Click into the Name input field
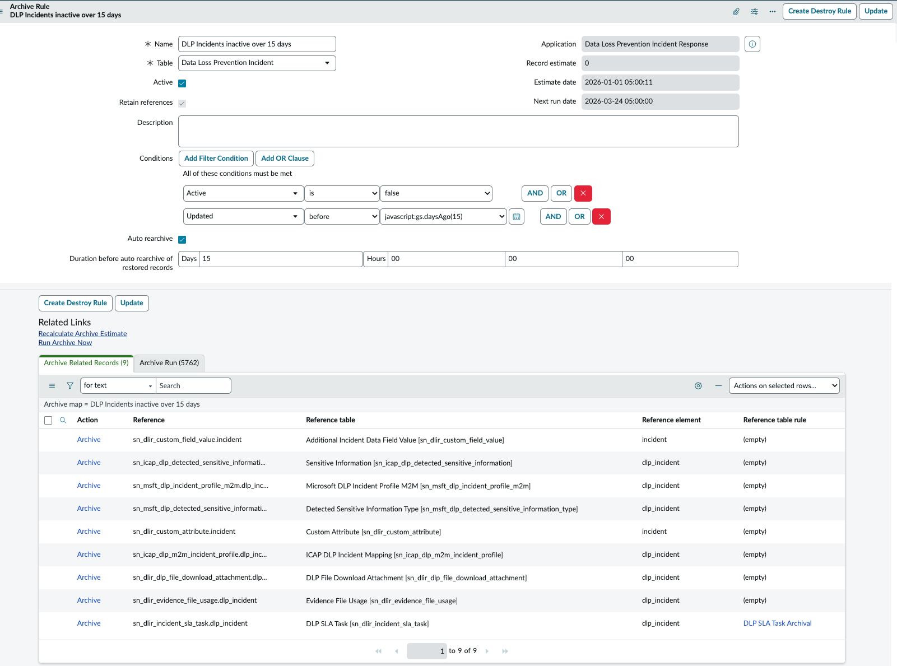This screenshot has height=666, width=897. 257,44
